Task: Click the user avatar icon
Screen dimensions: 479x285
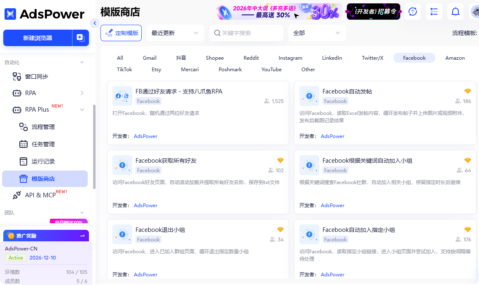Action: click(475, 12)
